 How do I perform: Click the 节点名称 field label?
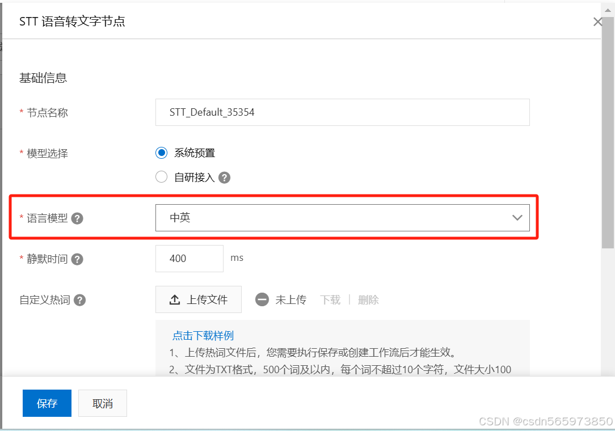tap(48, 113)
